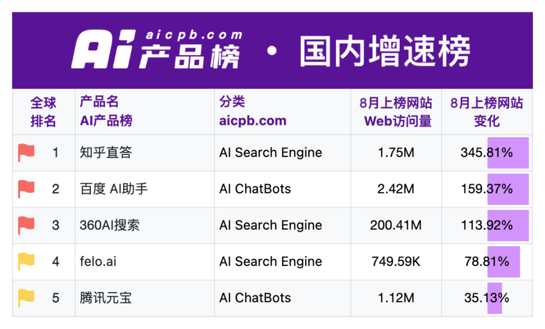545x329 pixels.
Task: Click rank number 4
Action: [55, 261]
